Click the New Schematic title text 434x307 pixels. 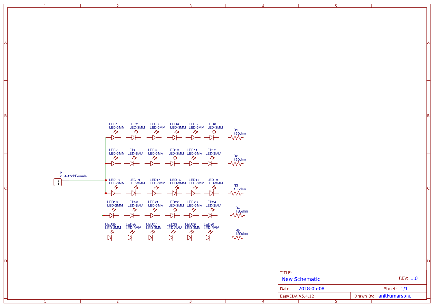pyautogui.click(x=301, y=279)
